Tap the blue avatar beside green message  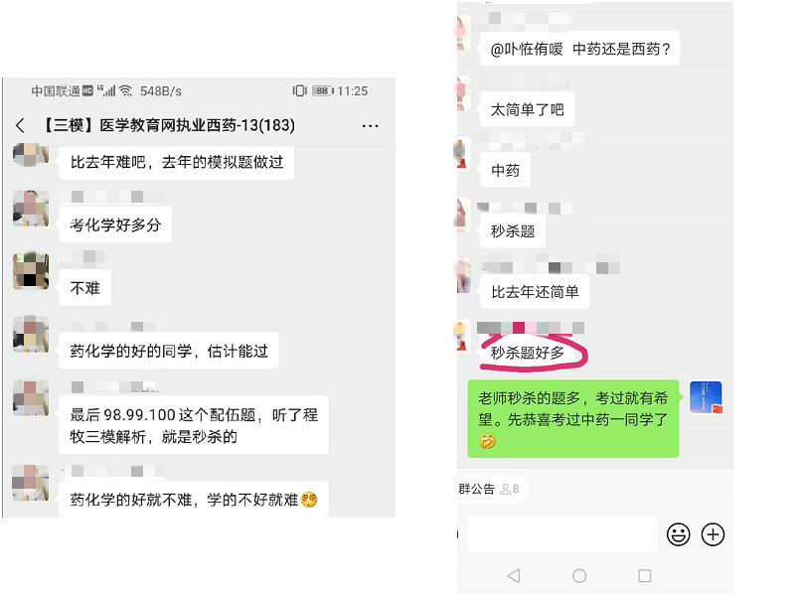click(x=706, y=397)
